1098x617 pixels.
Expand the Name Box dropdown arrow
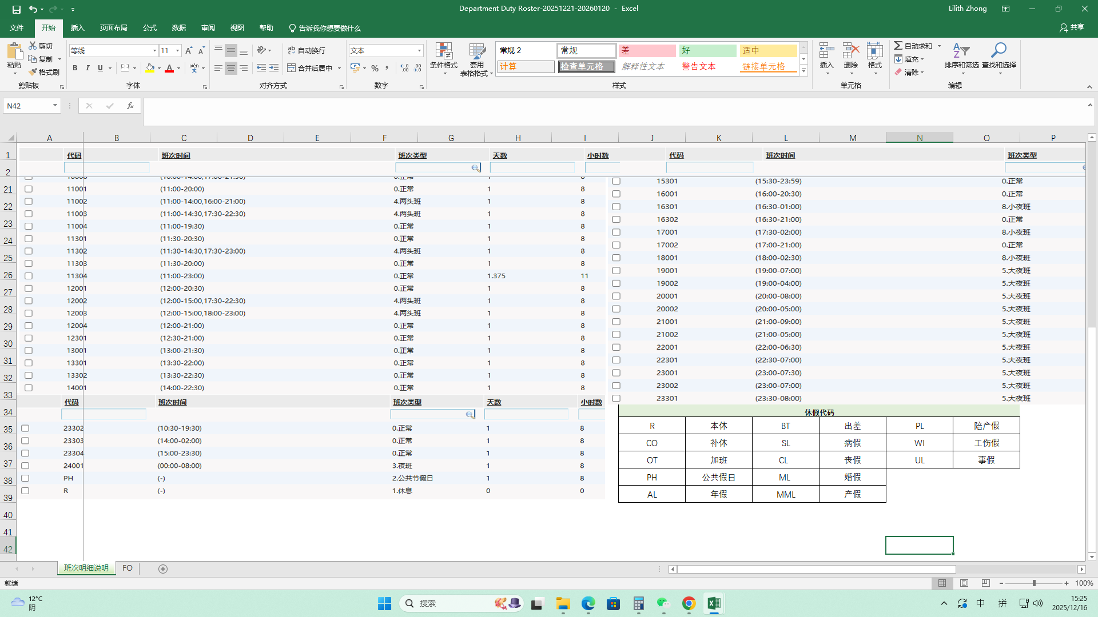tap(55, 106)
